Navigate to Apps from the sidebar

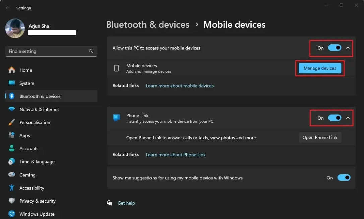coord(11,135)
